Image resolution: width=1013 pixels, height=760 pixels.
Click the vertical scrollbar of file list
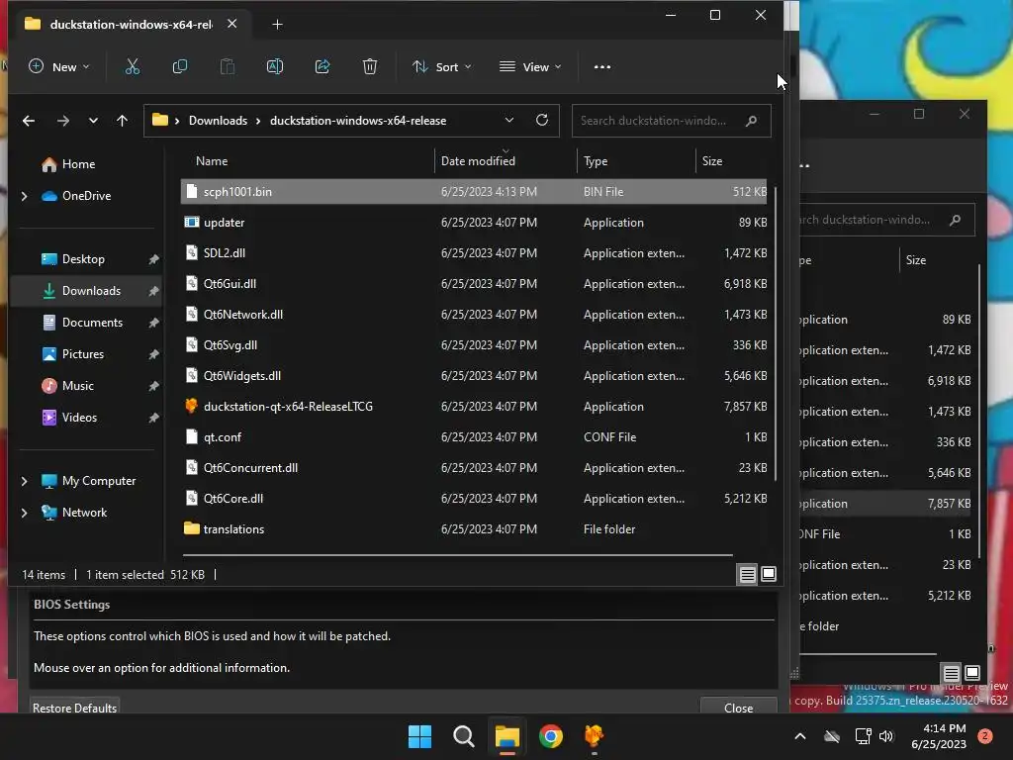pyautogui.click(x=775, y=333)
